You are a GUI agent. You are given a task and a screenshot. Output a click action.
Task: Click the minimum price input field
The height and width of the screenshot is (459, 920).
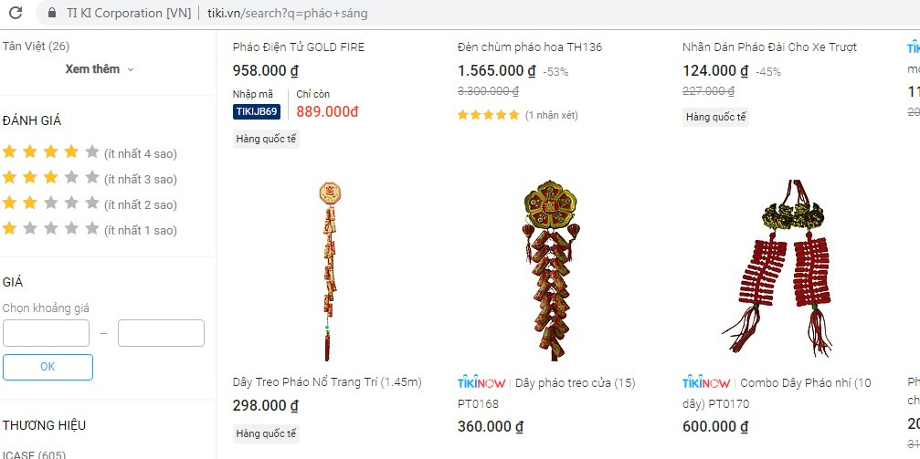[47, 333]
